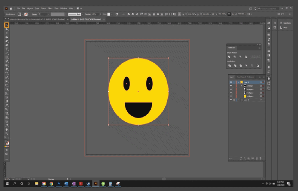
Task: Click the Minus Back pathfinder icon
Action: tap(258, 66)
